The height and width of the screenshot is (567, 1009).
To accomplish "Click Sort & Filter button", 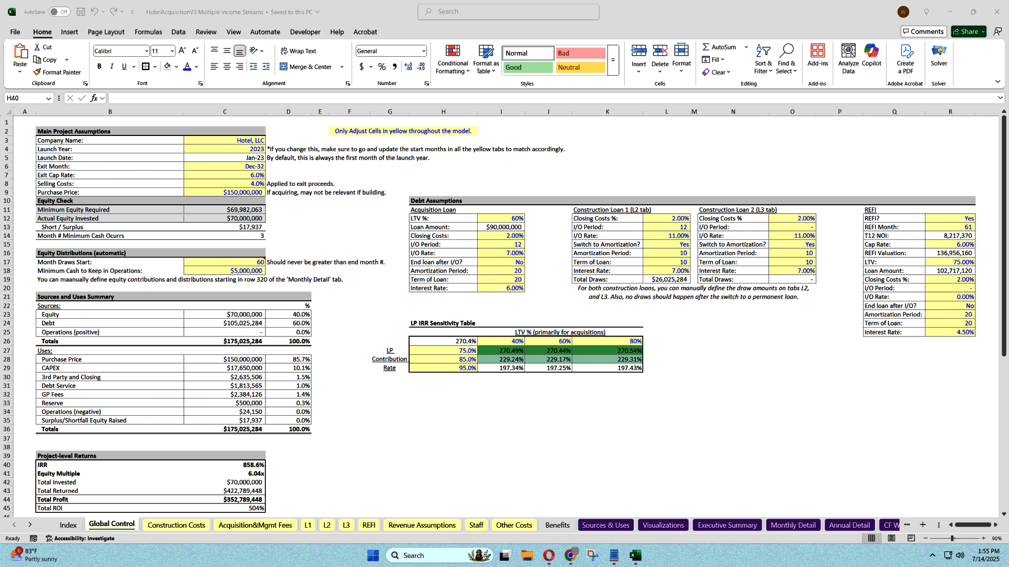I will (763, 59).
